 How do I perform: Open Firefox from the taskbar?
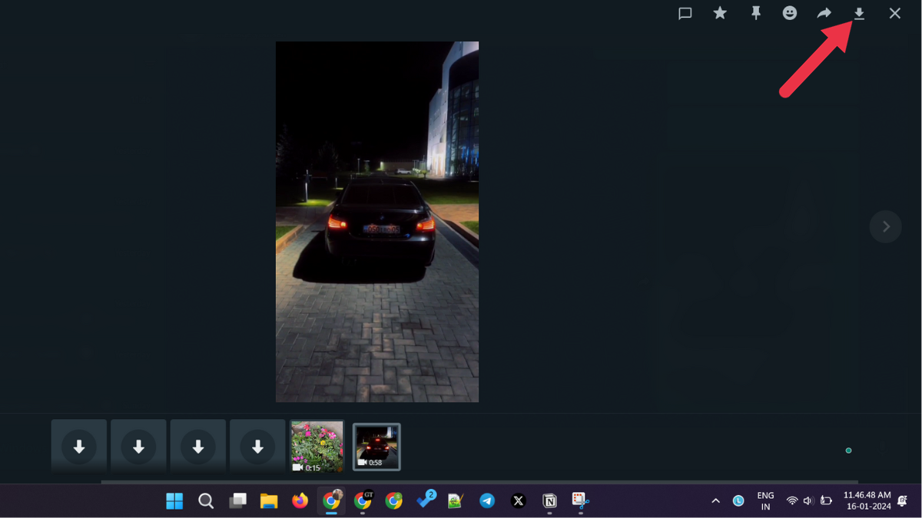pos(300,500)
